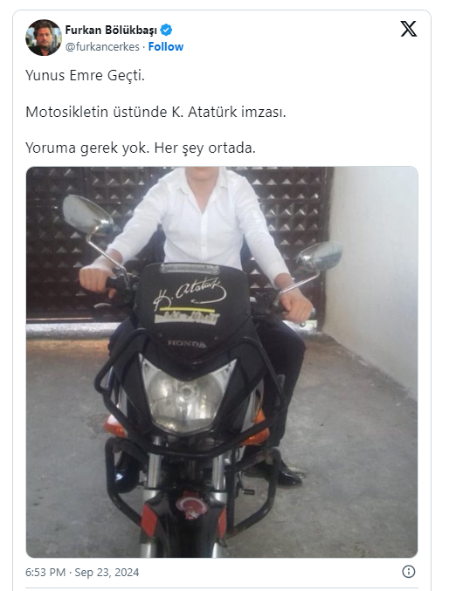Open the tweet info icon
449x591 pixels.
pos(409,572)
